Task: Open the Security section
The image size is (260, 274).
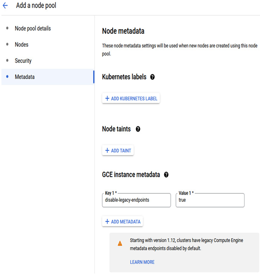Action: coord(23,61)
